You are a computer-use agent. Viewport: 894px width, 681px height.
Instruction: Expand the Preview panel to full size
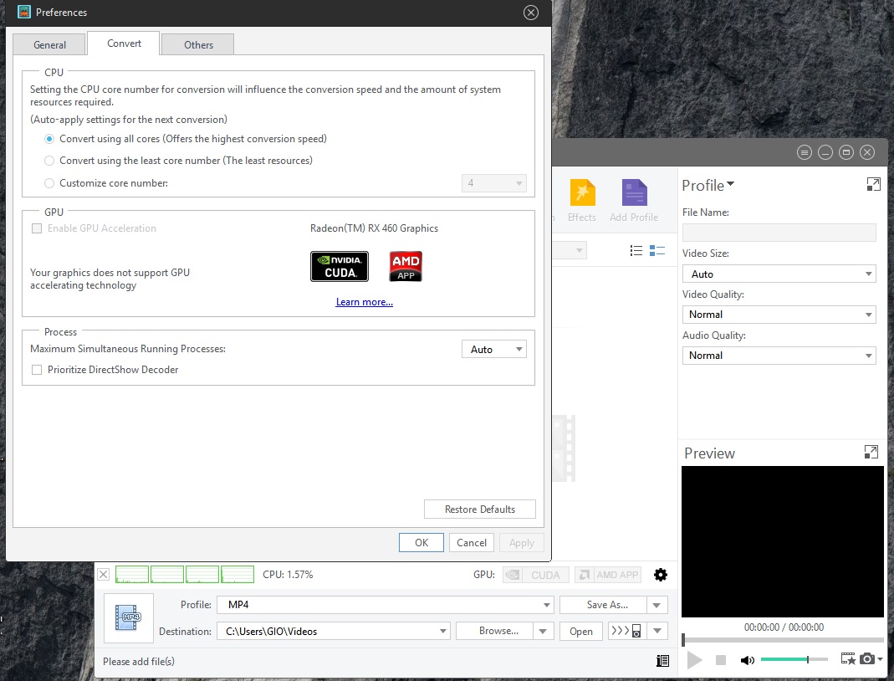871,453
